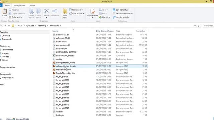Click Selecionar tudo

point(121,10)
